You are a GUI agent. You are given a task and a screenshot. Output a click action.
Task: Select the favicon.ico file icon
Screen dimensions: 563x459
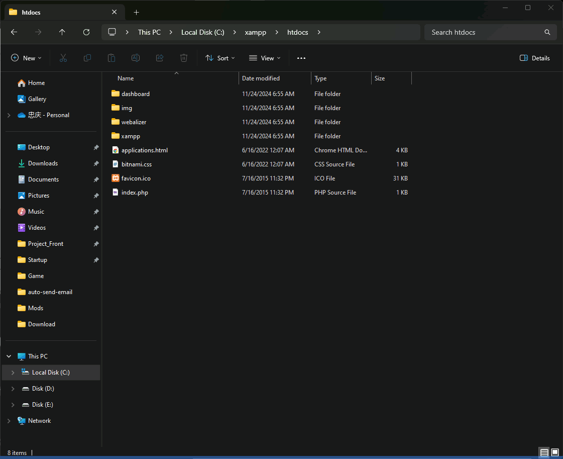pyautogui.click(x=115, y=178)
